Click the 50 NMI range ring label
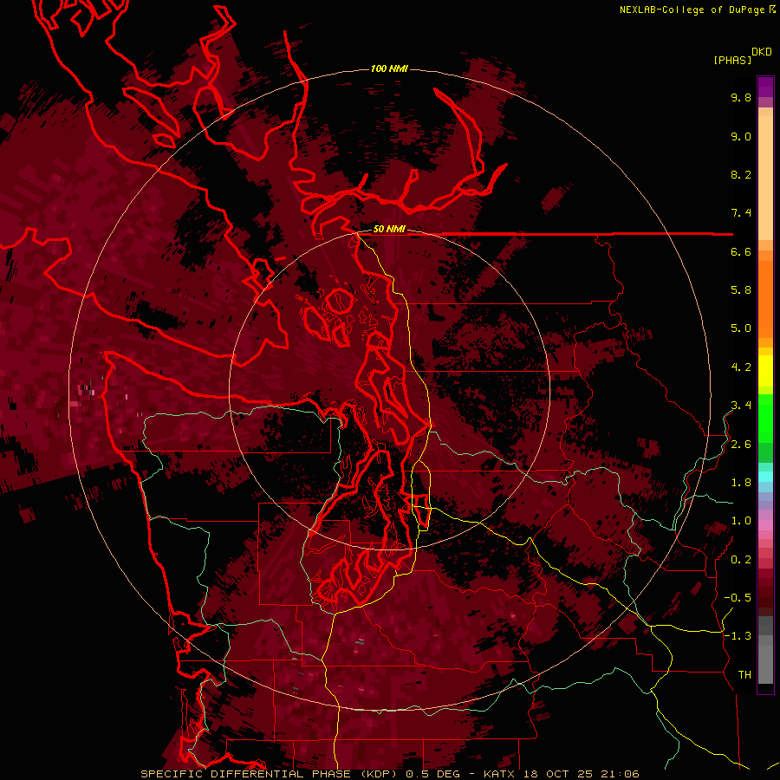Screen dimensions: 780x780 (389, 229)
